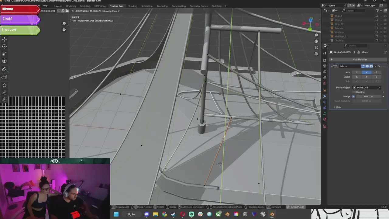Toggle Mirror modifier edit mode display
Viewport: 389px width, 219px height.
click(363, 66)
